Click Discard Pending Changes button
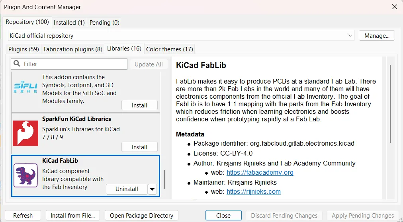403x222 pixels. [x=284, y=215]
